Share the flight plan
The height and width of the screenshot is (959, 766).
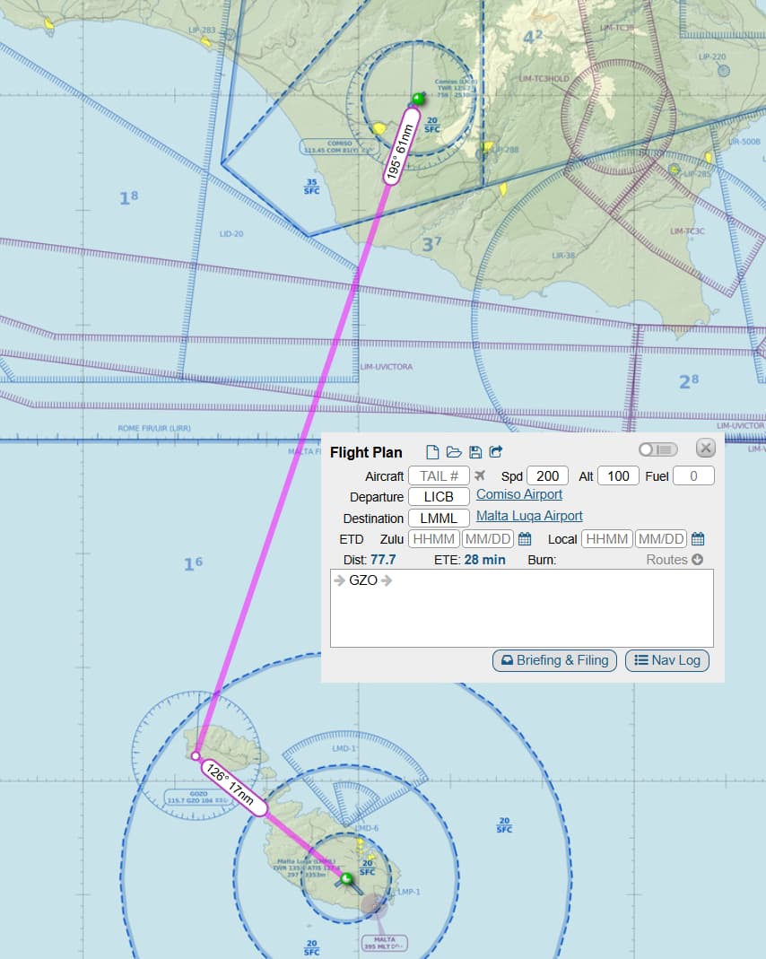pyautogui.click(x=496, y=452)
